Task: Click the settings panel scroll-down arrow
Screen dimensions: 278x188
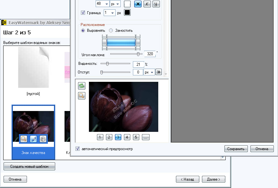Action: [x=166, y=74]
